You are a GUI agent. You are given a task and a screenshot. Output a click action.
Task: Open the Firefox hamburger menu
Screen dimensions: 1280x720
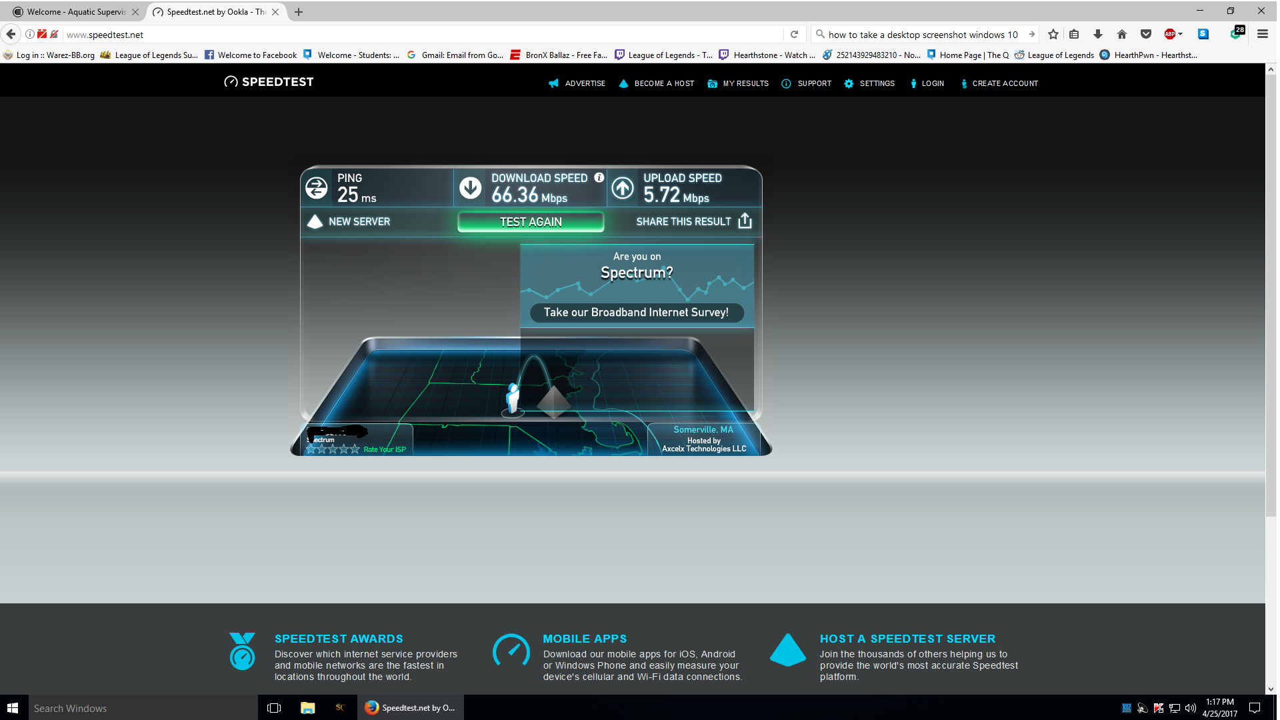(x=1263, y=34)
